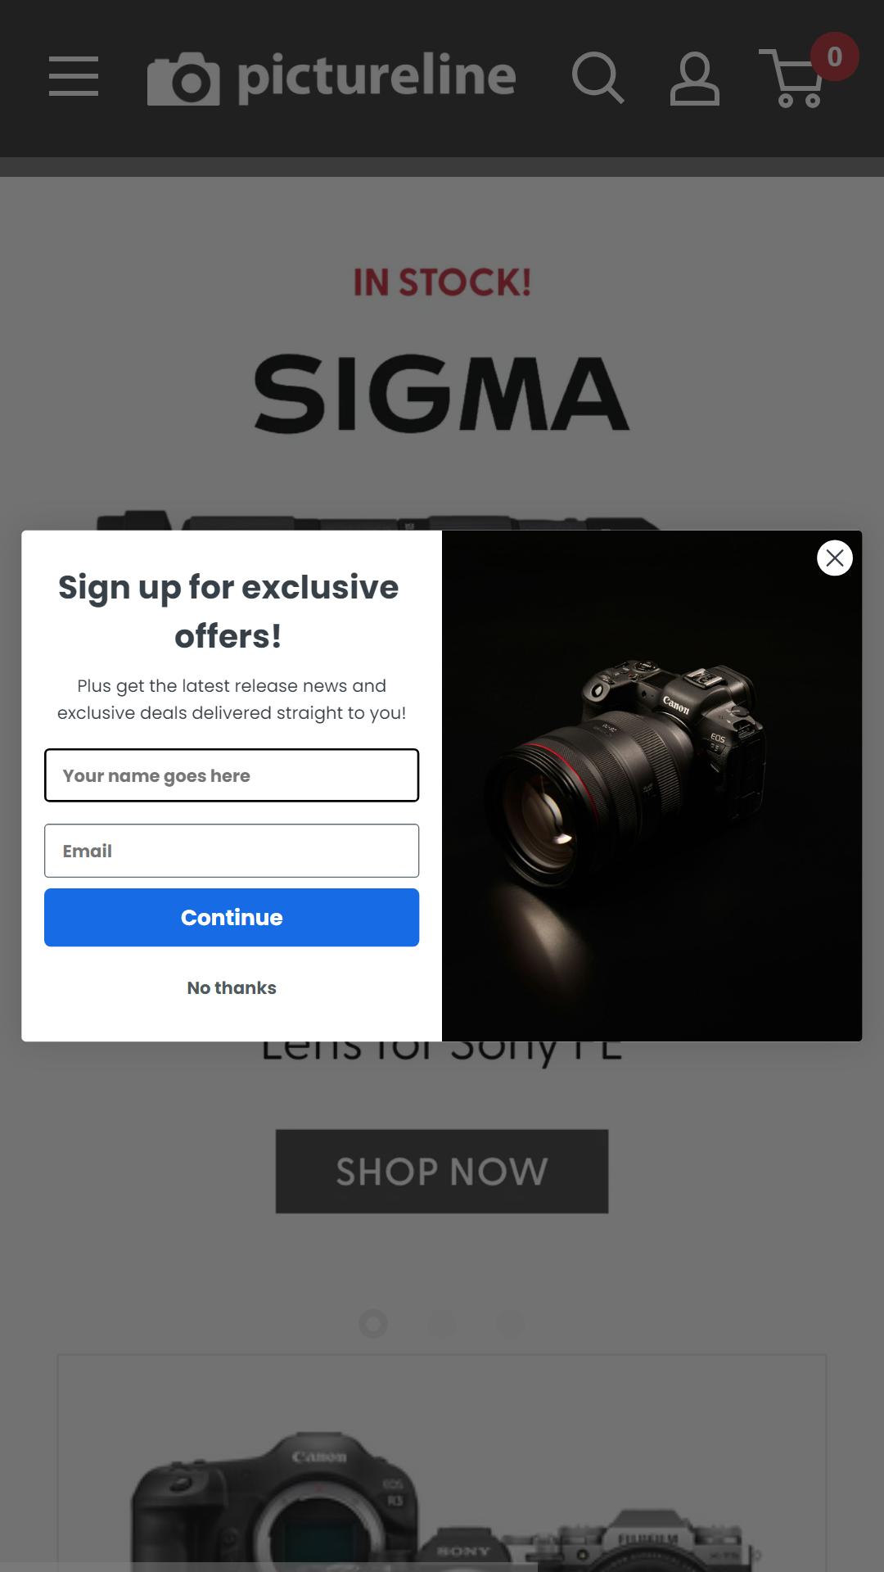Screen dimensions: 884x1572
Task: Dismiss popup with No thanks
Action: coord(232,988)
